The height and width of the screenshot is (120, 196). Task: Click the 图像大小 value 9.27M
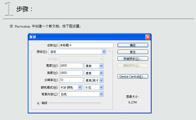tap(132, 102)
